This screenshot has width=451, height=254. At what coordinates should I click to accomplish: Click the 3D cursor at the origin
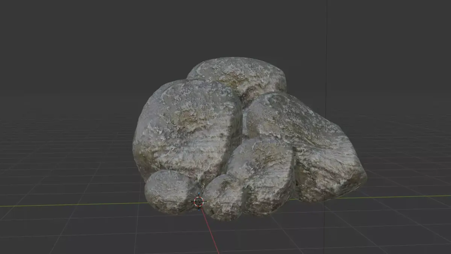[199, 202]
